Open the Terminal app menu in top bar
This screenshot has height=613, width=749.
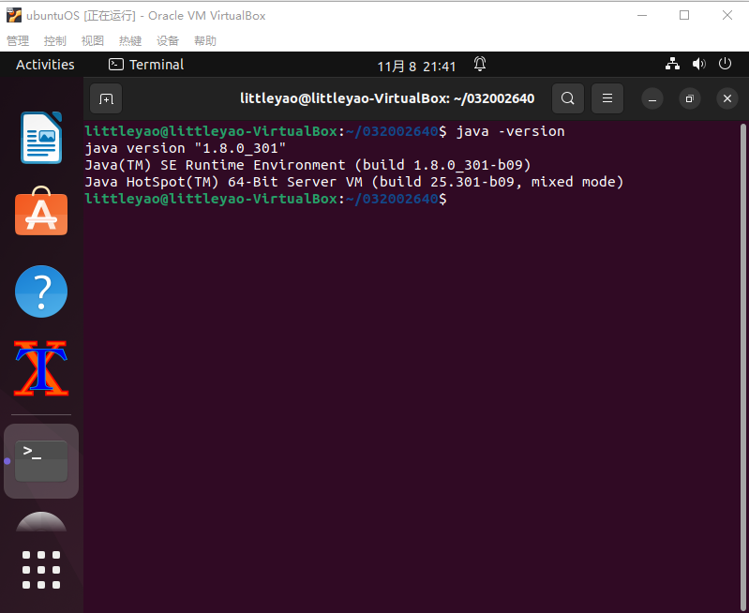pos(146,65)
